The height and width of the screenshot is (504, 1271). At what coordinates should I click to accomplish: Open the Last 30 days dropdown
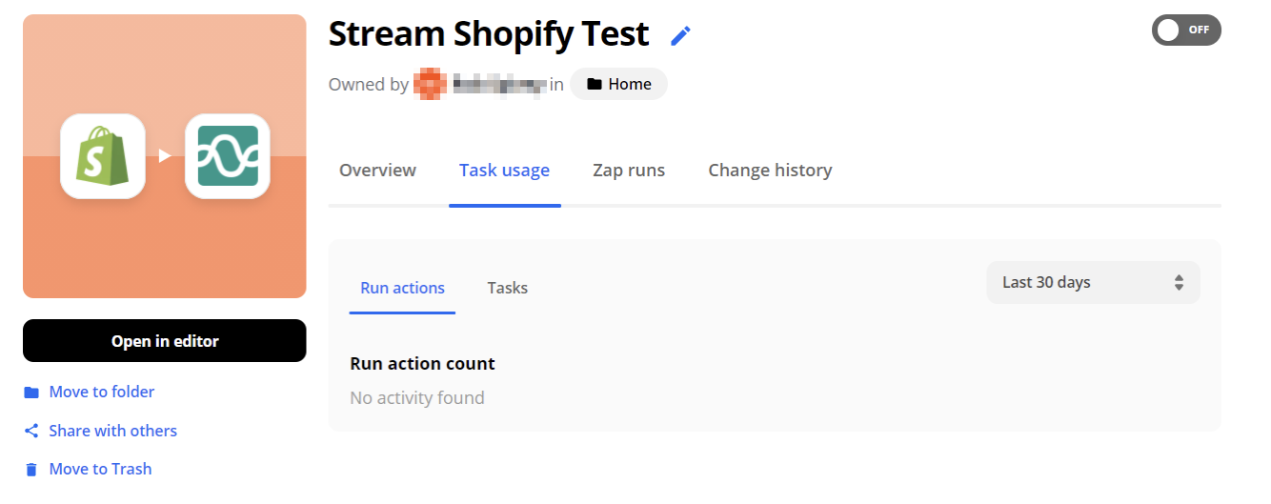pos(1093,282)
